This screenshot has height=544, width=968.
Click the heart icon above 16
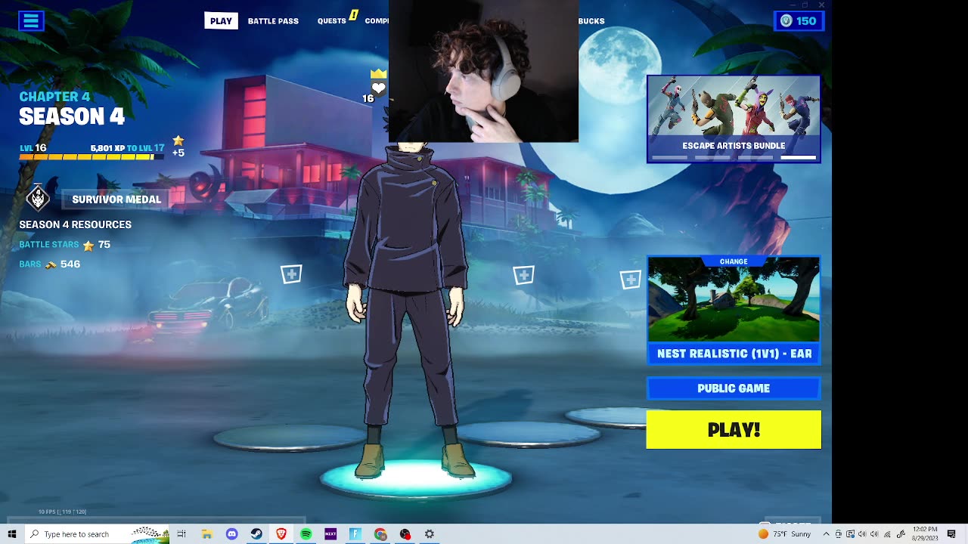click(378, 88)
